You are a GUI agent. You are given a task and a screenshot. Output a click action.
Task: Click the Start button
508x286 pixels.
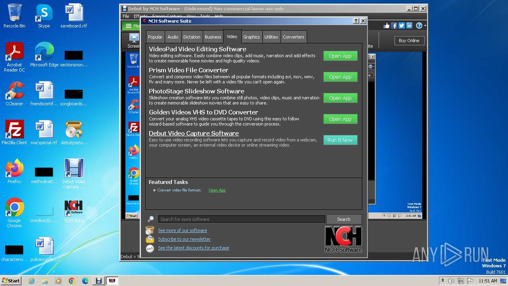[11, 281]
